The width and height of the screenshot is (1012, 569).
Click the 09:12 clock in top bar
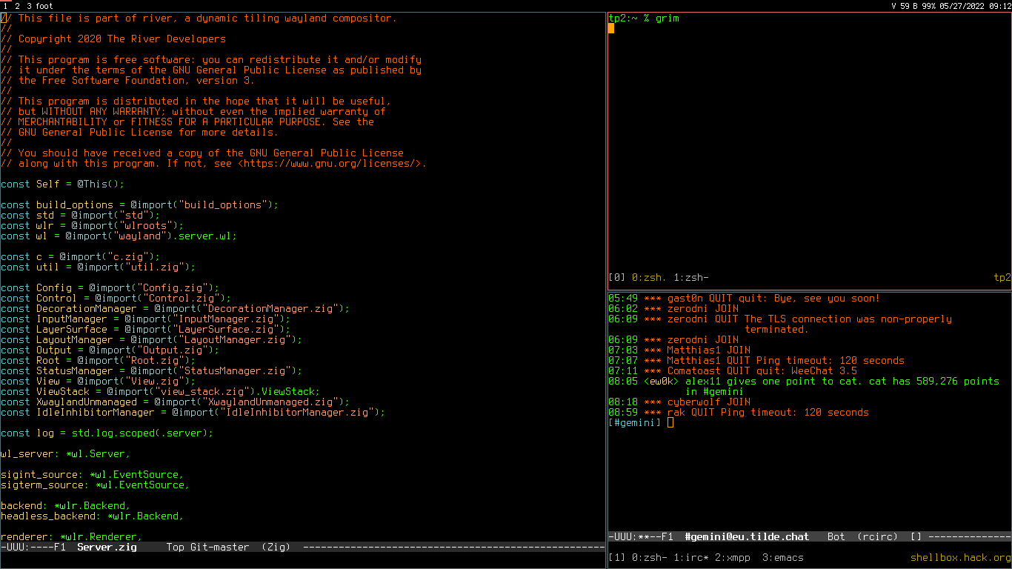(x=999, y=5)
